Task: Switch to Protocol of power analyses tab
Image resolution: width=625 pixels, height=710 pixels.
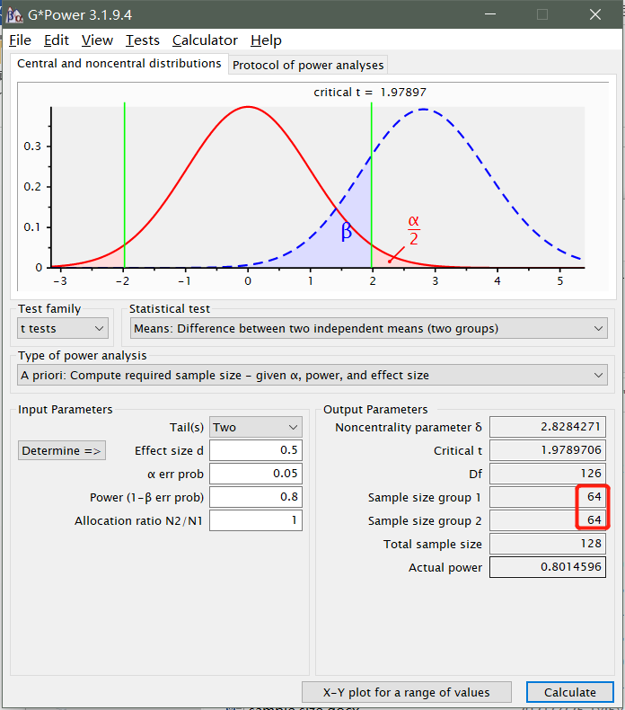Action: click(308, 66)
